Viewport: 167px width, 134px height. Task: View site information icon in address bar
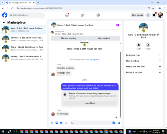[18, 8]
